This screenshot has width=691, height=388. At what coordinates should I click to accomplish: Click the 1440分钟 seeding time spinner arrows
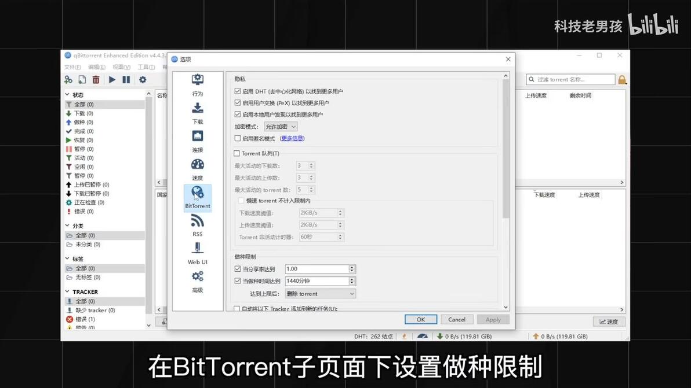[x=352, y=281]
